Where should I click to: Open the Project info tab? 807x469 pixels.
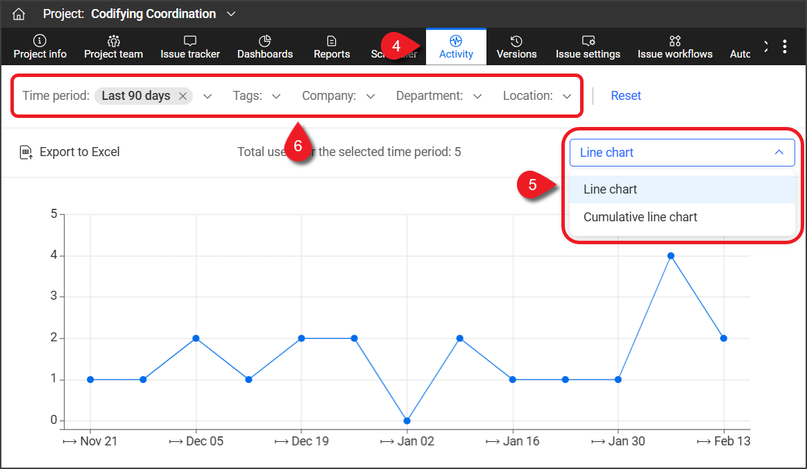[x=40, y=46]
